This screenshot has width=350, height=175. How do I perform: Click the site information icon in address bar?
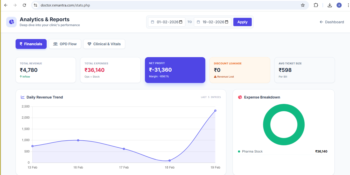[x=36, y=5]
